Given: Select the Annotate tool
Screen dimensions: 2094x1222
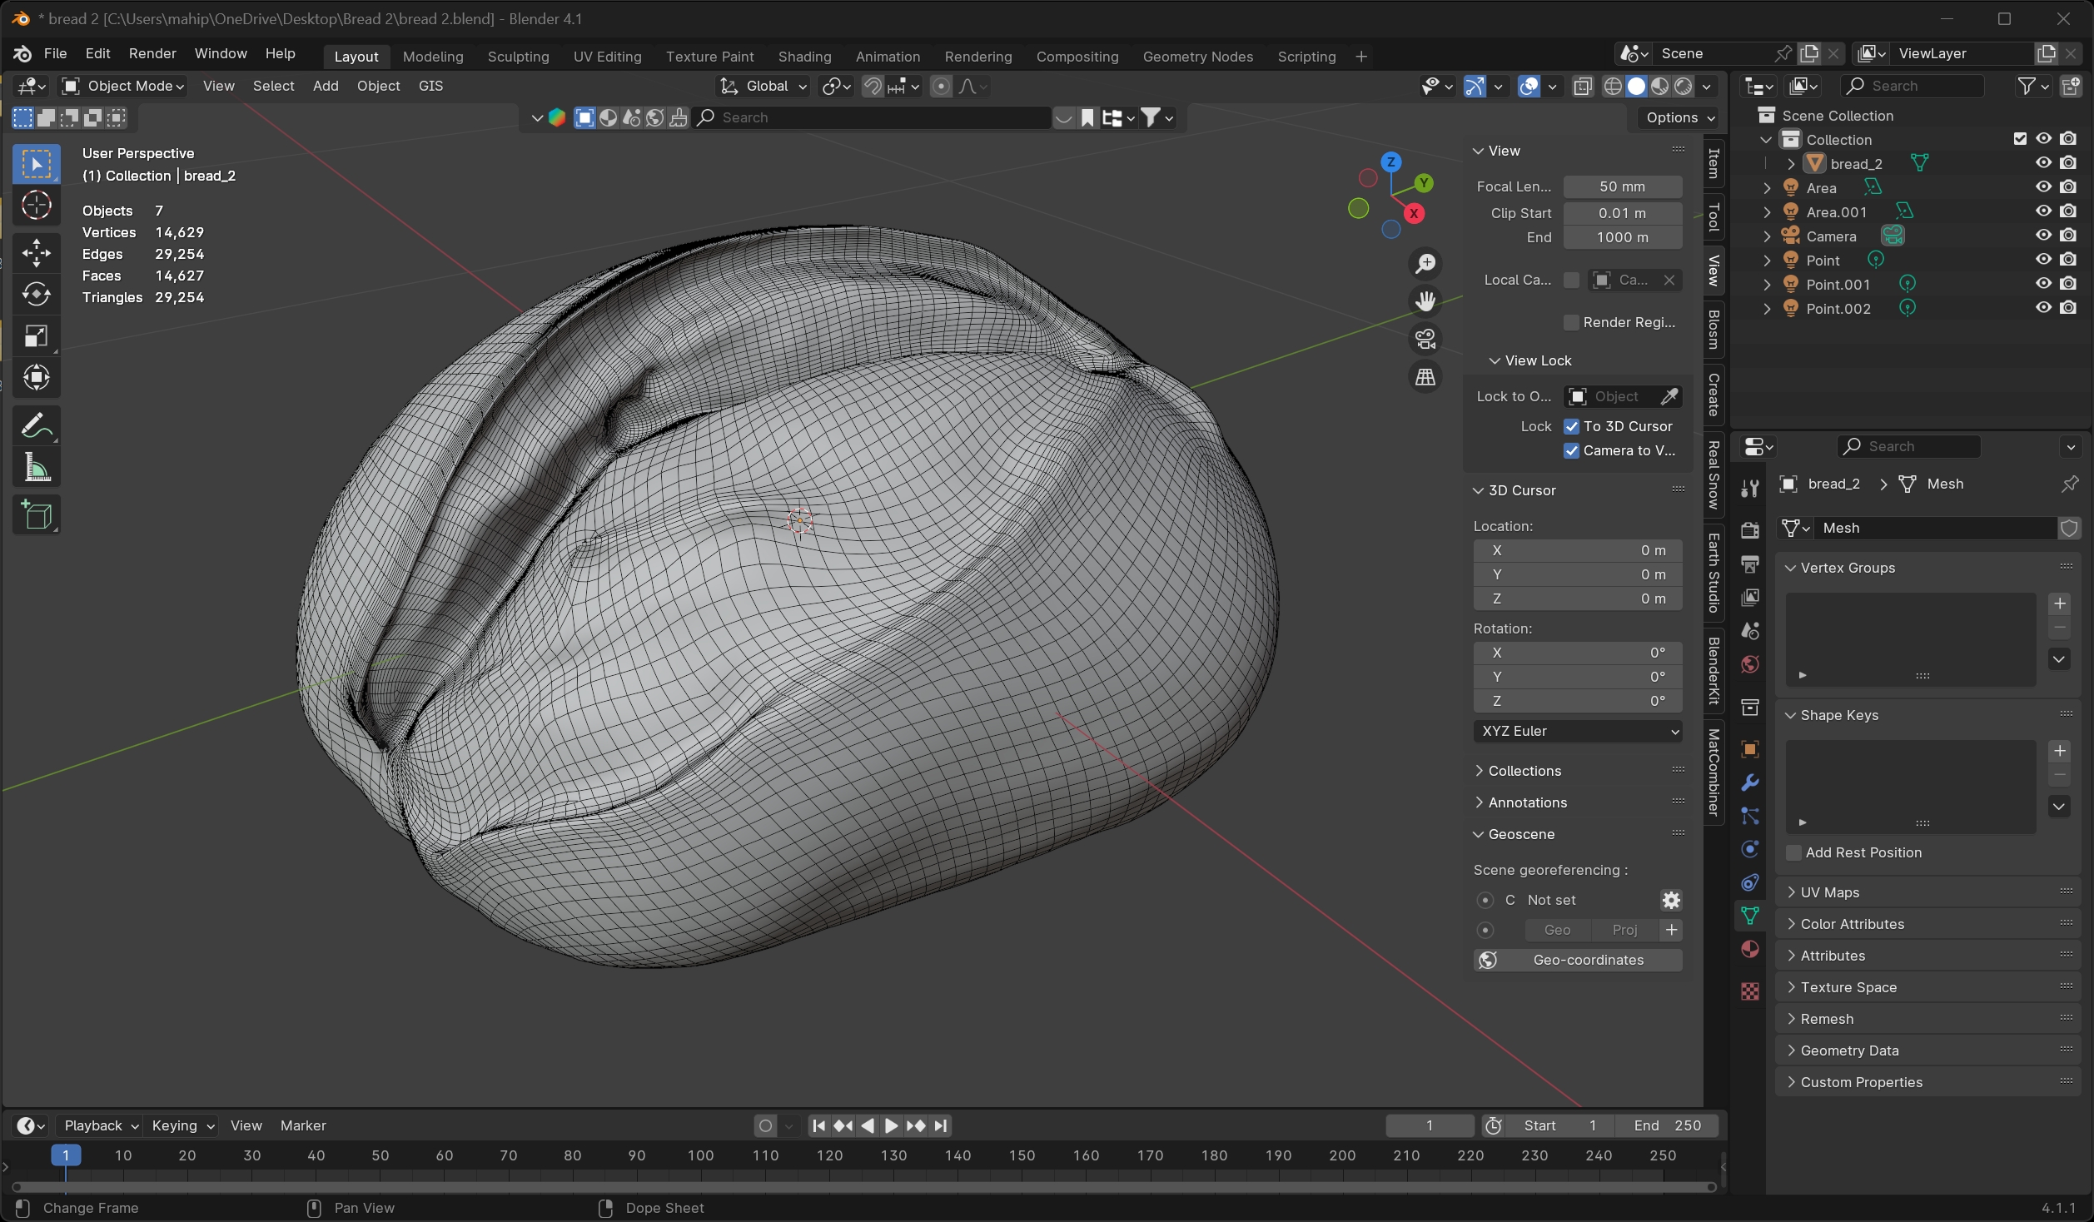Looking at the screenshot, I should click(x=36, y=426).
